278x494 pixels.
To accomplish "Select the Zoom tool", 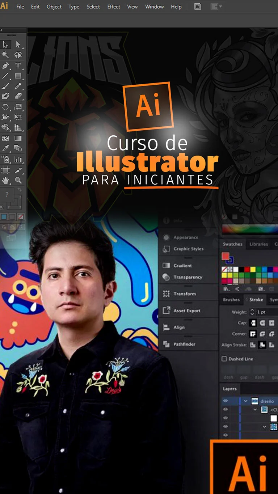I will pyautogui.click(x=18, y=180).
